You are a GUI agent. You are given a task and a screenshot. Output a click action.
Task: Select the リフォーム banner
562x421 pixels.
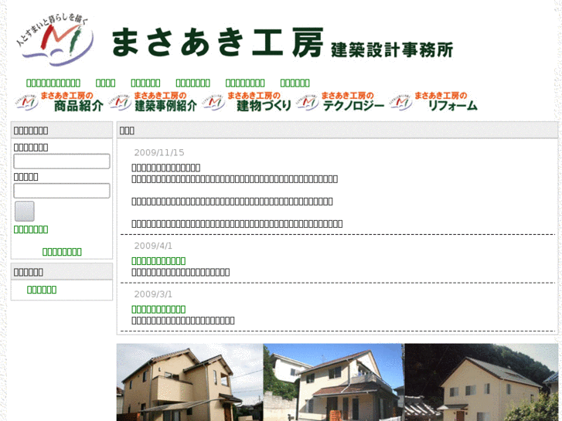click(x=434, y=101)
